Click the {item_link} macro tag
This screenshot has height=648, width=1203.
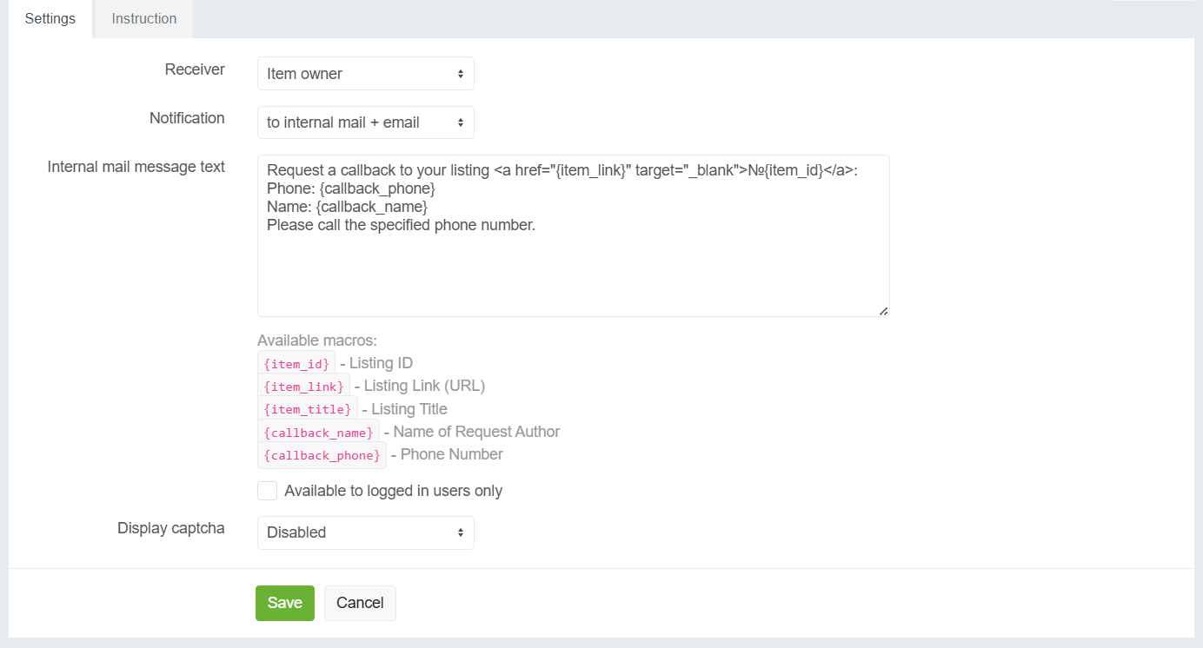coord(303,387)
